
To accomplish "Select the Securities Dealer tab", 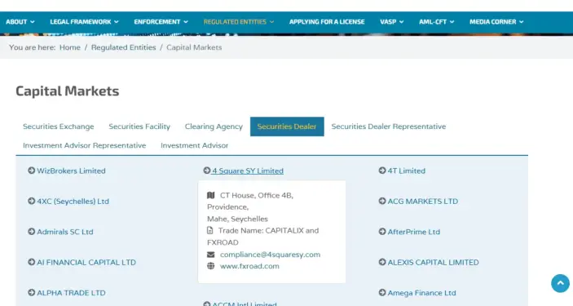I will point(287,126).
